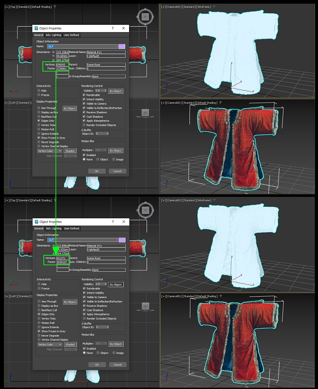This screenshot has width=318, height=389.
Task: Click the help question mark in the upper Object Properties dialog
Action: coord(112,28)
